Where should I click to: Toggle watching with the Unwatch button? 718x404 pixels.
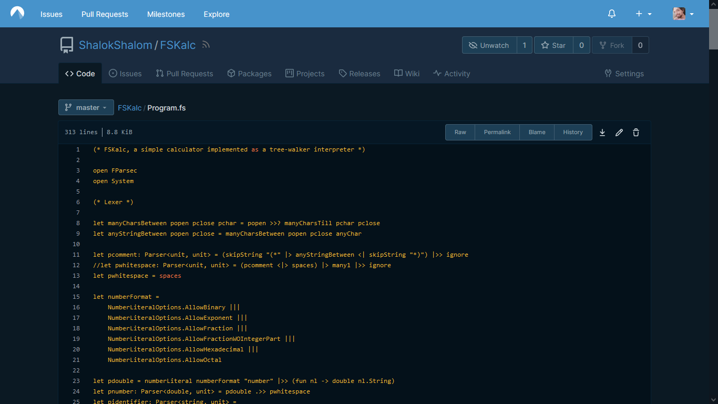(x=490, y=45)
